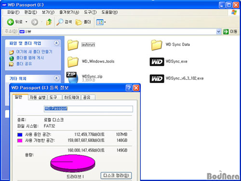Click the new folder task icon
Viewport: 241px width, 181px height.
tap(12, 52)
